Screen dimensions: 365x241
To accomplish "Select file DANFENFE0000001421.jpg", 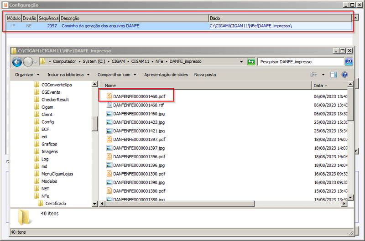I will (x=136, y=131).
